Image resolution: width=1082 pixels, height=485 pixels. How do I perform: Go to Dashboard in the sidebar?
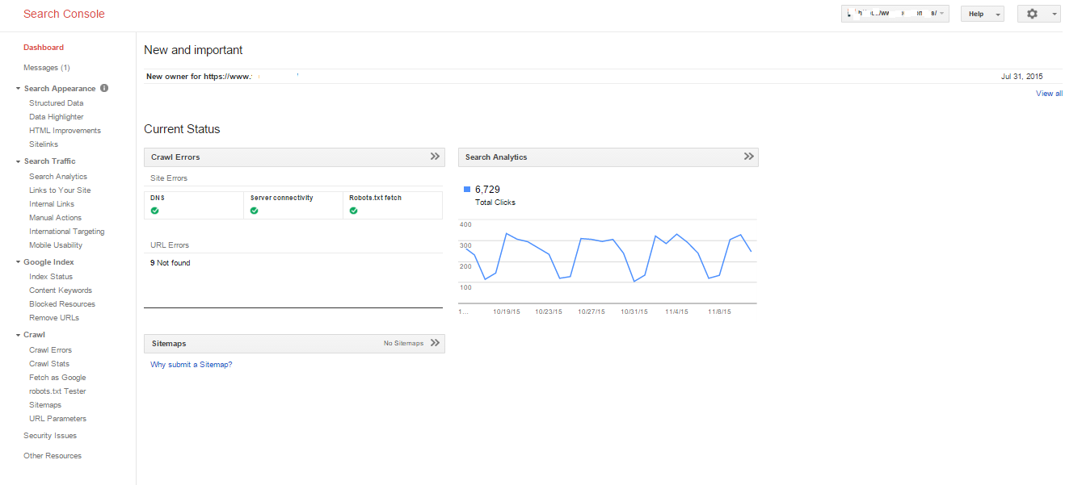point(44,48)
